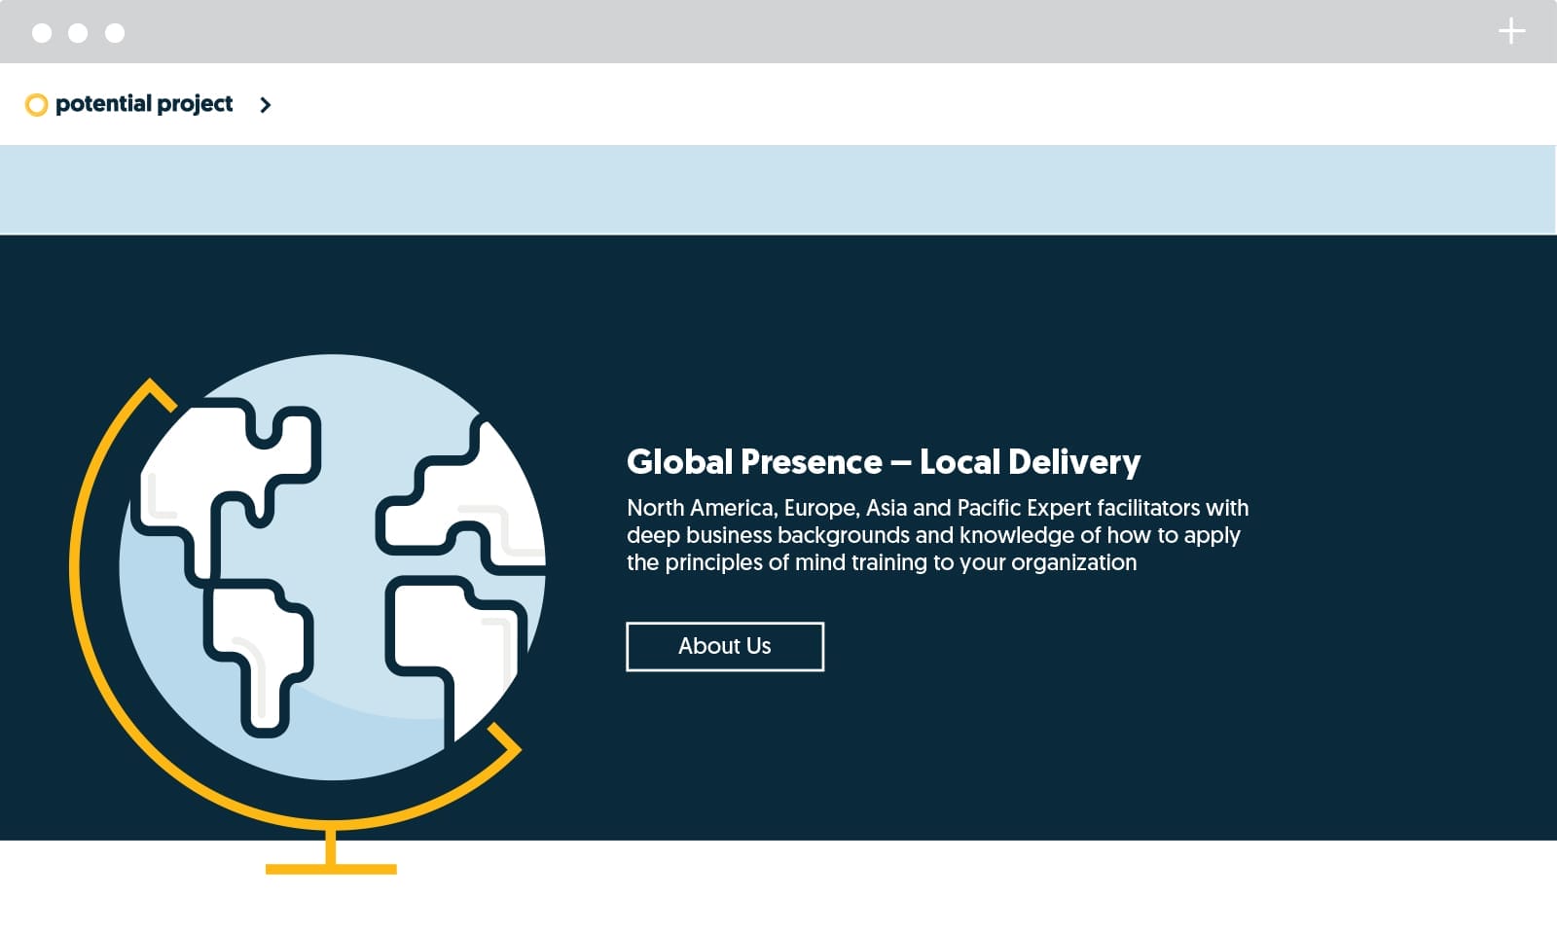Image resolution: width=1557 pixels, height=934 pixels.
Task: Click the yellow ring logo icon
Action: click(x=36, y=105)
